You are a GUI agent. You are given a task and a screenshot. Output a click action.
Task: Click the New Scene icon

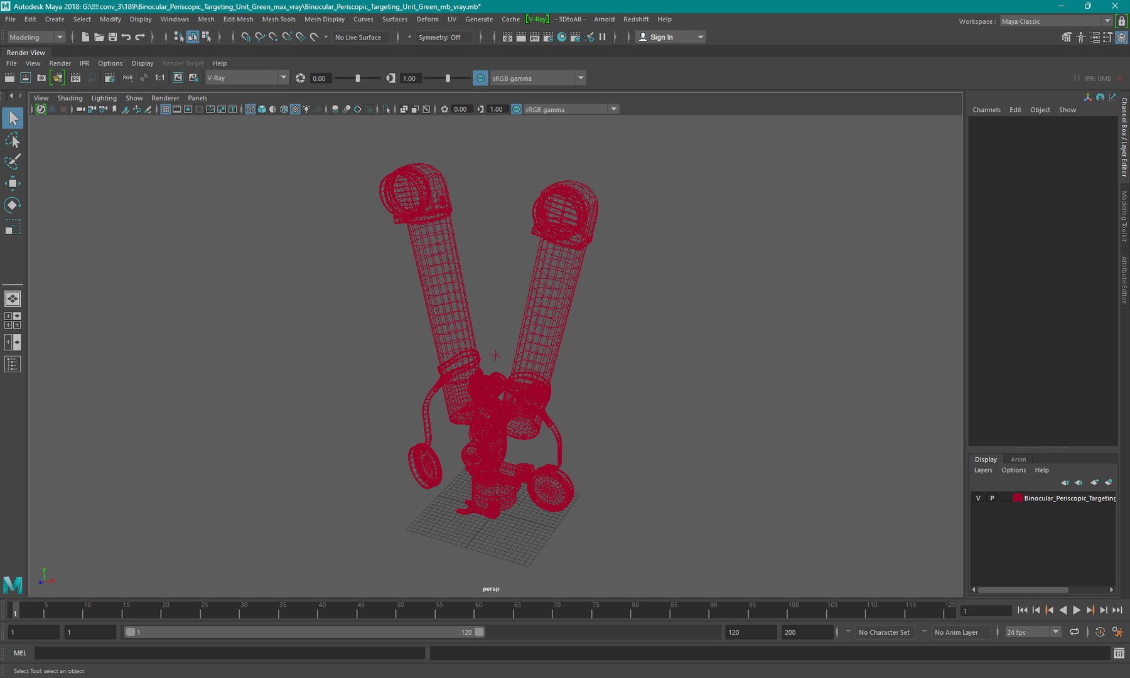[x=85, y=37]
